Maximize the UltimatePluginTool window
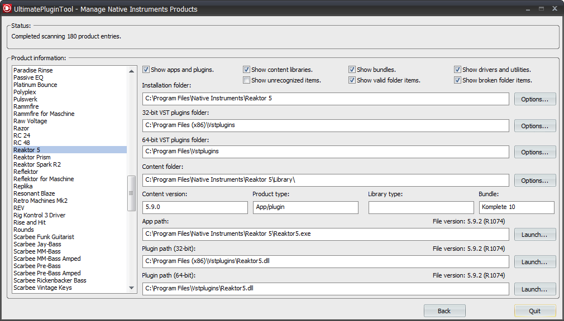This screenshot has height=321, width=564. point(541,8)
